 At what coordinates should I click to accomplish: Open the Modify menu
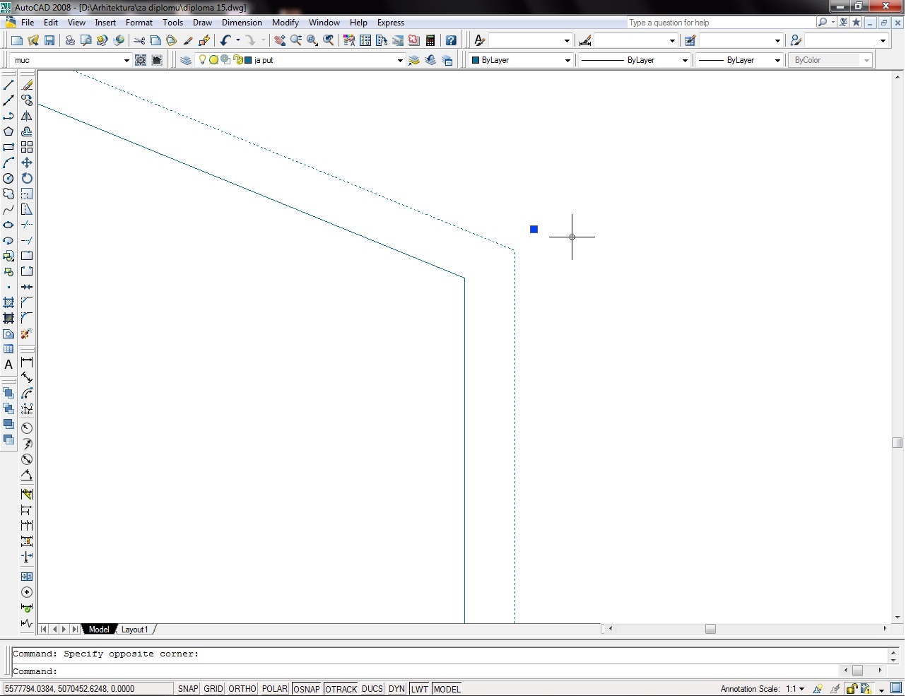[286, 23]
